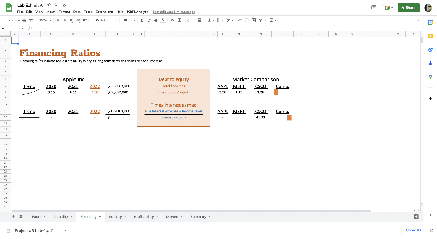Format as percent
The image size is (437, 239).
(x=65, y=20)
